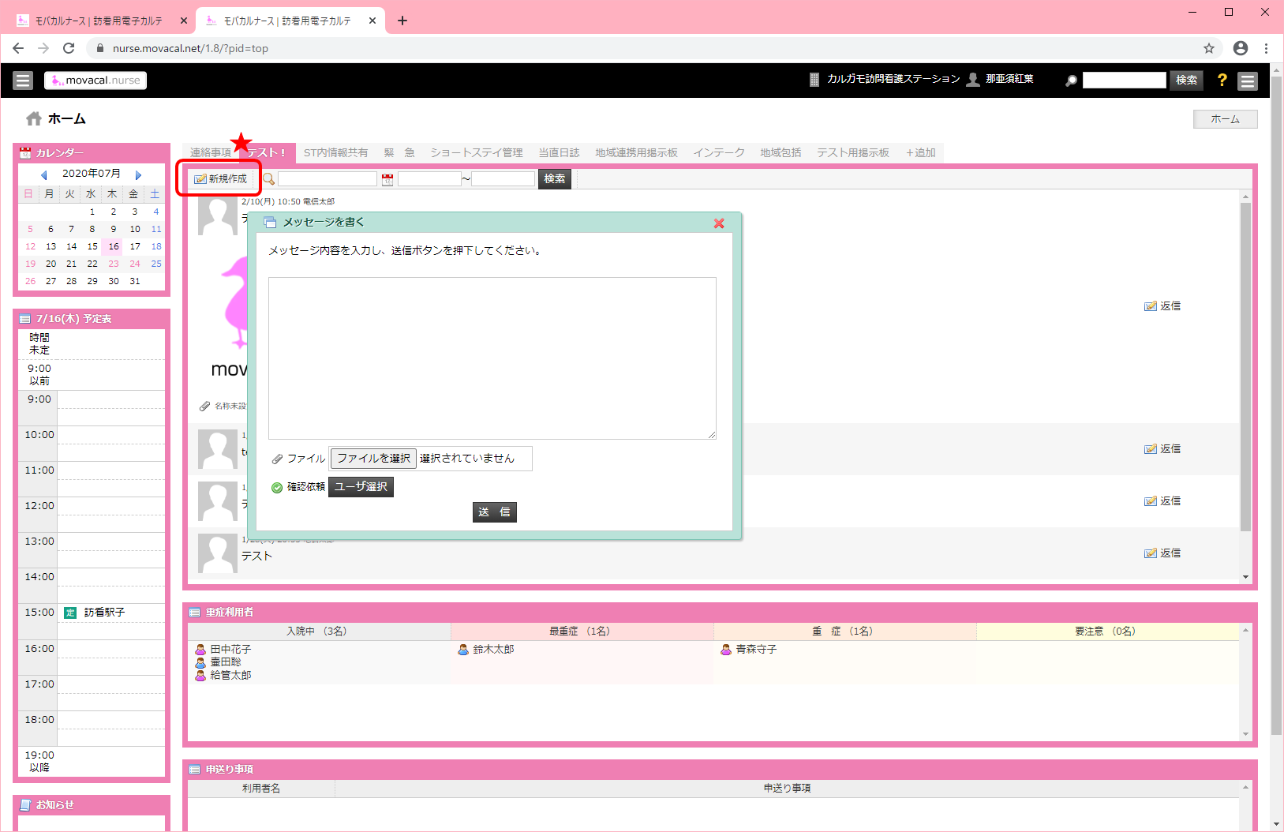1284x832 pixels.
Task: Click the 田中花子 patient icon
Action: [200, 650]
